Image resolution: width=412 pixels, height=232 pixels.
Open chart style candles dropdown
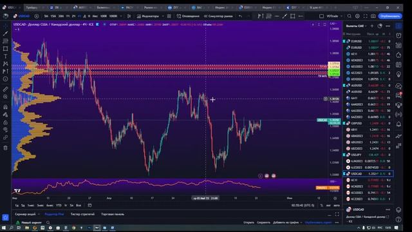(129, 16)
